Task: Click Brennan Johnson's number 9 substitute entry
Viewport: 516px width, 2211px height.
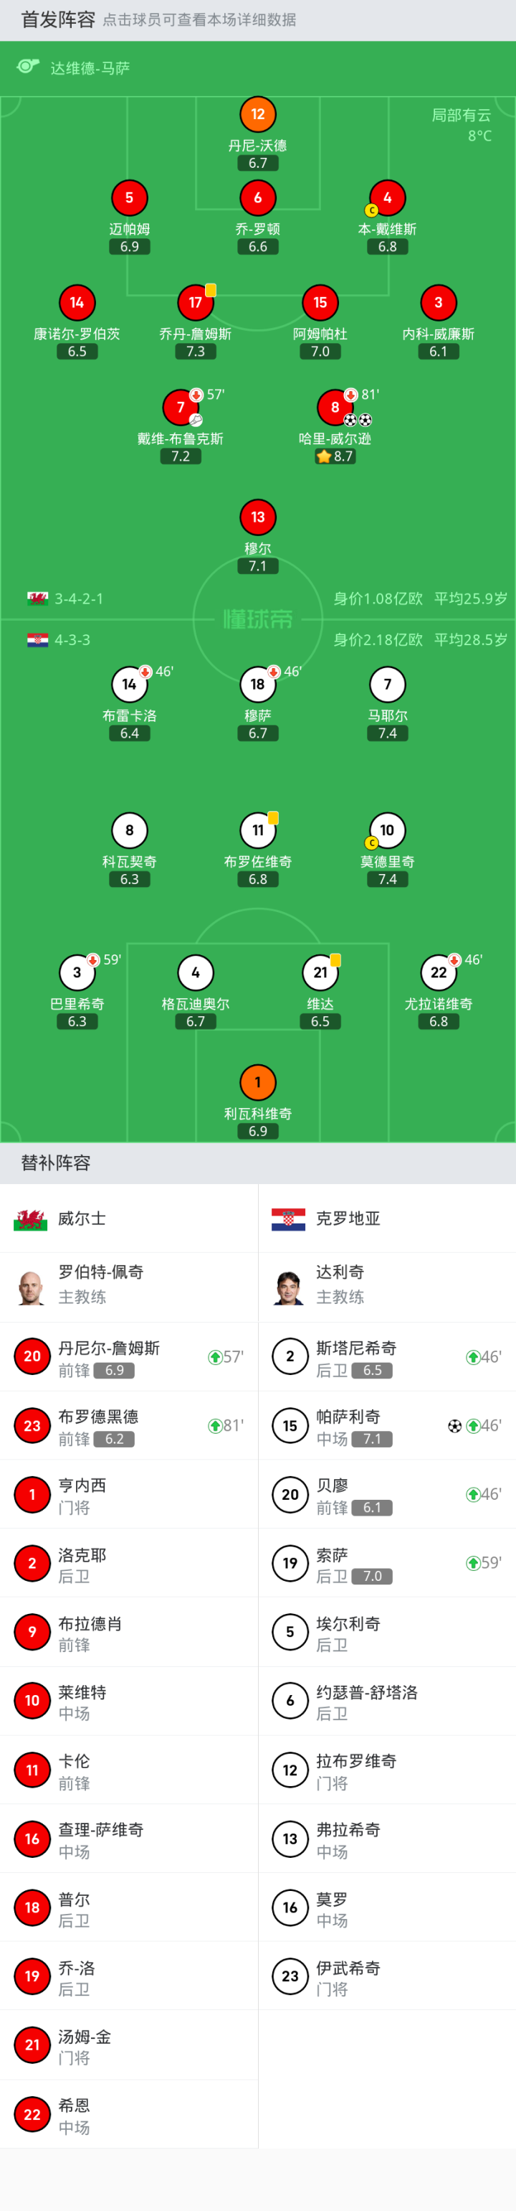Action: tap(128, 1632)
